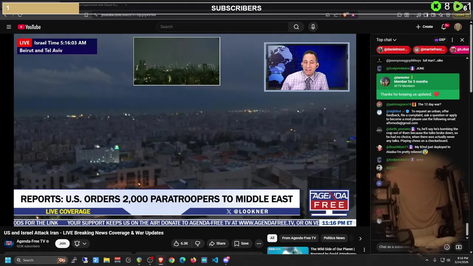
Task: Open the 0XP crown badge
Action: tap(440, 40)
